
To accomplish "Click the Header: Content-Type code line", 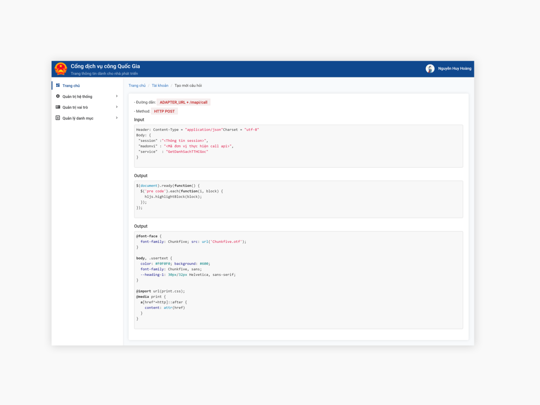I will [x=198, y=130].
